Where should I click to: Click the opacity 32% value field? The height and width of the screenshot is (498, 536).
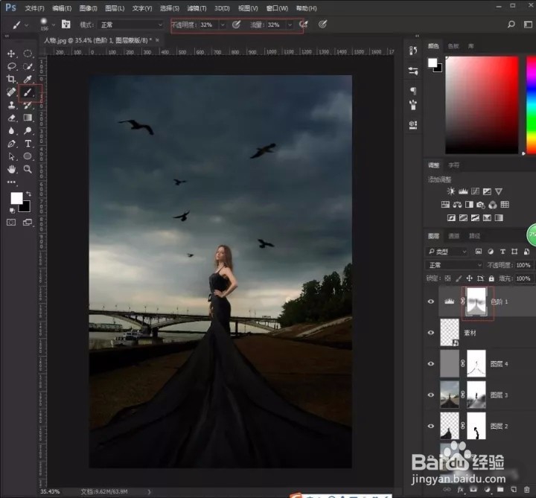(208, 25)
